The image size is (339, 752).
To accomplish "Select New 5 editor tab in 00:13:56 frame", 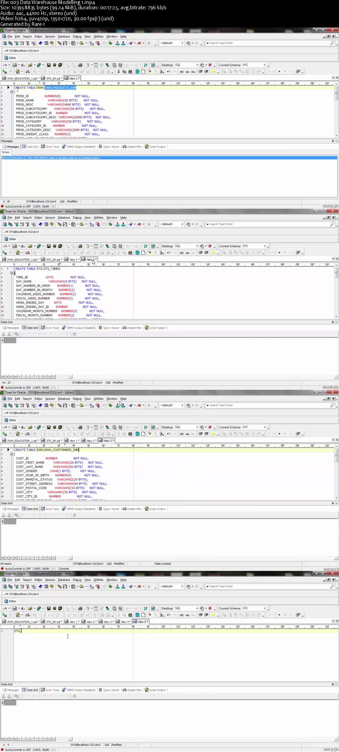I will (x=141, y=622).
